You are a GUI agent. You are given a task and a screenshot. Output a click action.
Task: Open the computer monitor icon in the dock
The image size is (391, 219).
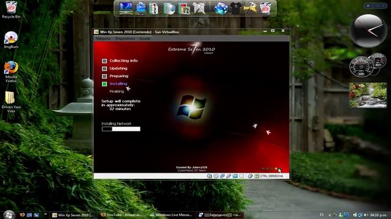click(x=126, y=8)
